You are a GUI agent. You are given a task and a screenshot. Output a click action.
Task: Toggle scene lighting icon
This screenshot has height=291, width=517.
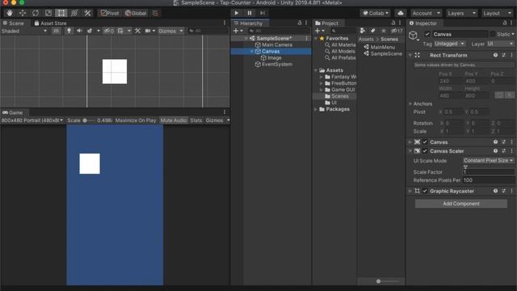pyautogui.click(x=69, y=31)
